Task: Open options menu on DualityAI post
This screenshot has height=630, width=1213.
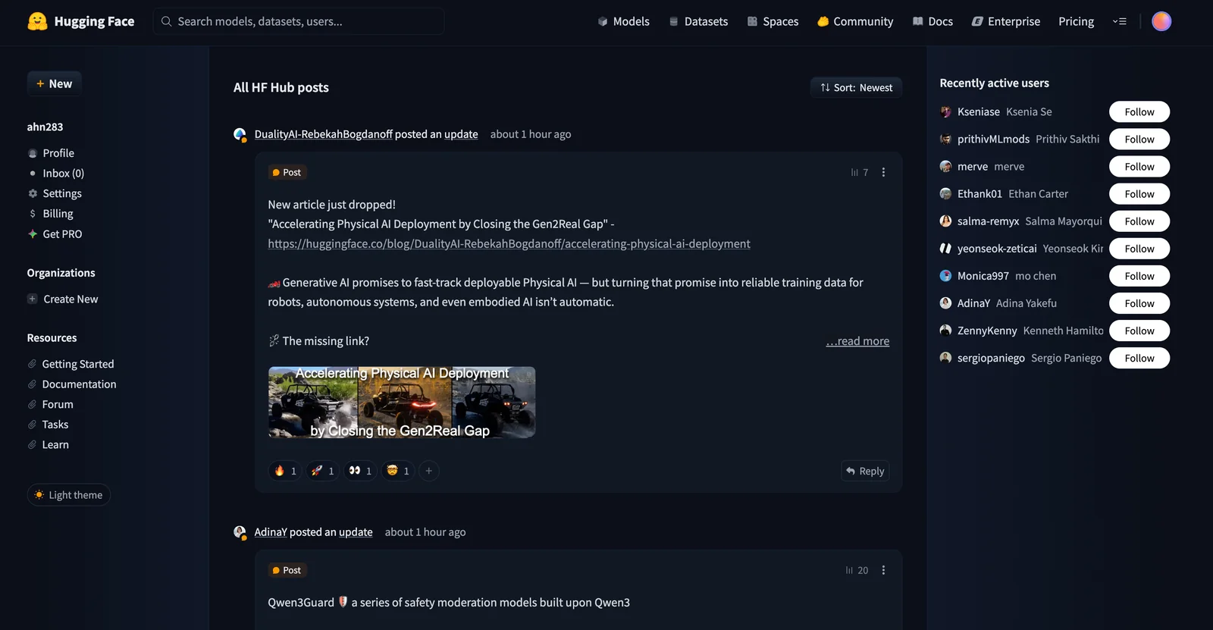Action: (883, 172)
